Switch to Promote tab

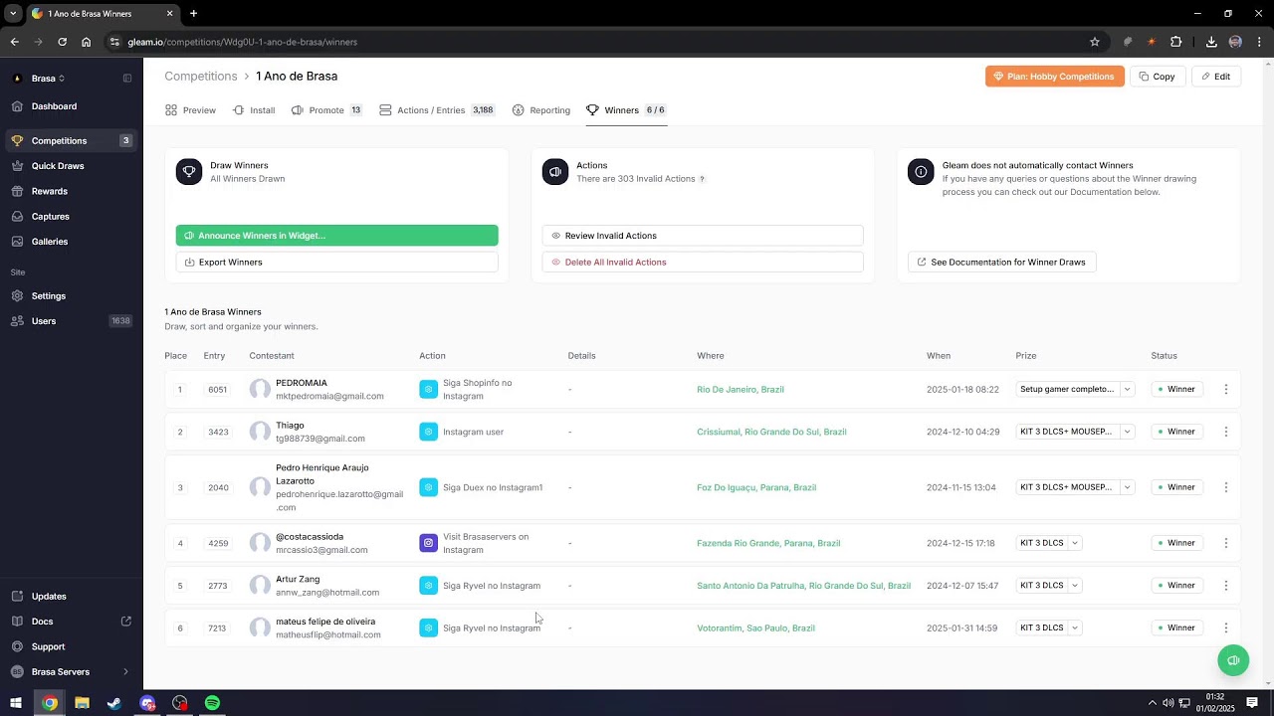326,110
